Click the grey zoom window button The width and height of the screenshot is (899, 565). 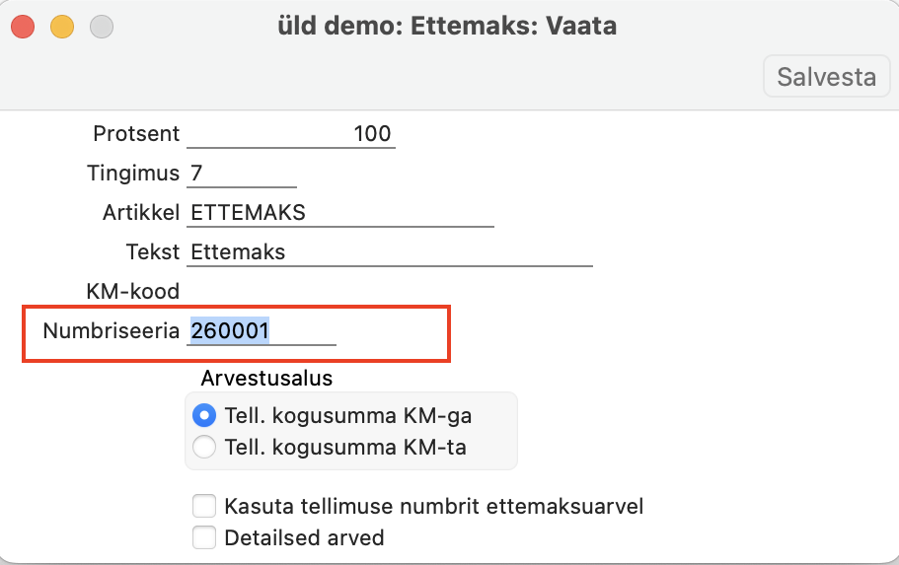click(102, 27)
